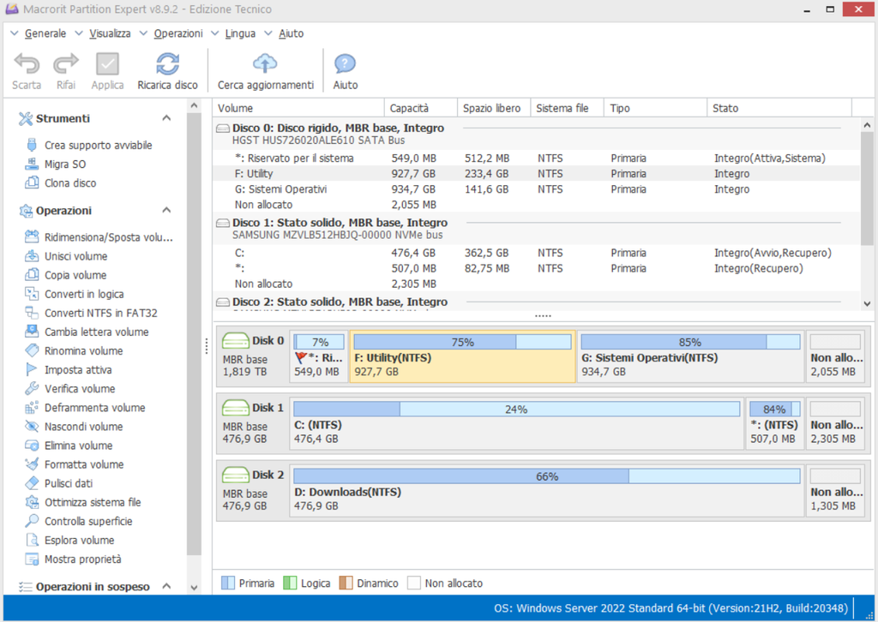Collapse the Strumenti section
This screenshot has height=622, width=878.
click(166, 118)
